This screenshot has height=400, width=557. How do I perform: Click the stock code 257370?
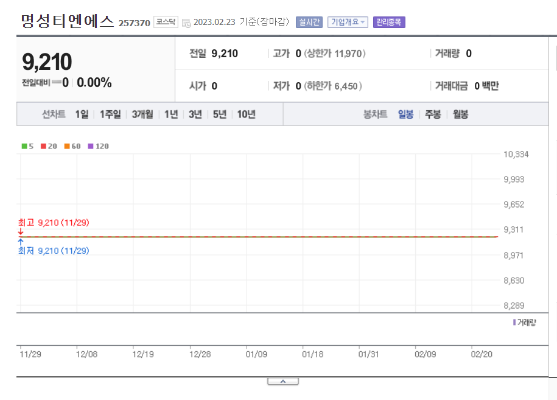[135, 23]
